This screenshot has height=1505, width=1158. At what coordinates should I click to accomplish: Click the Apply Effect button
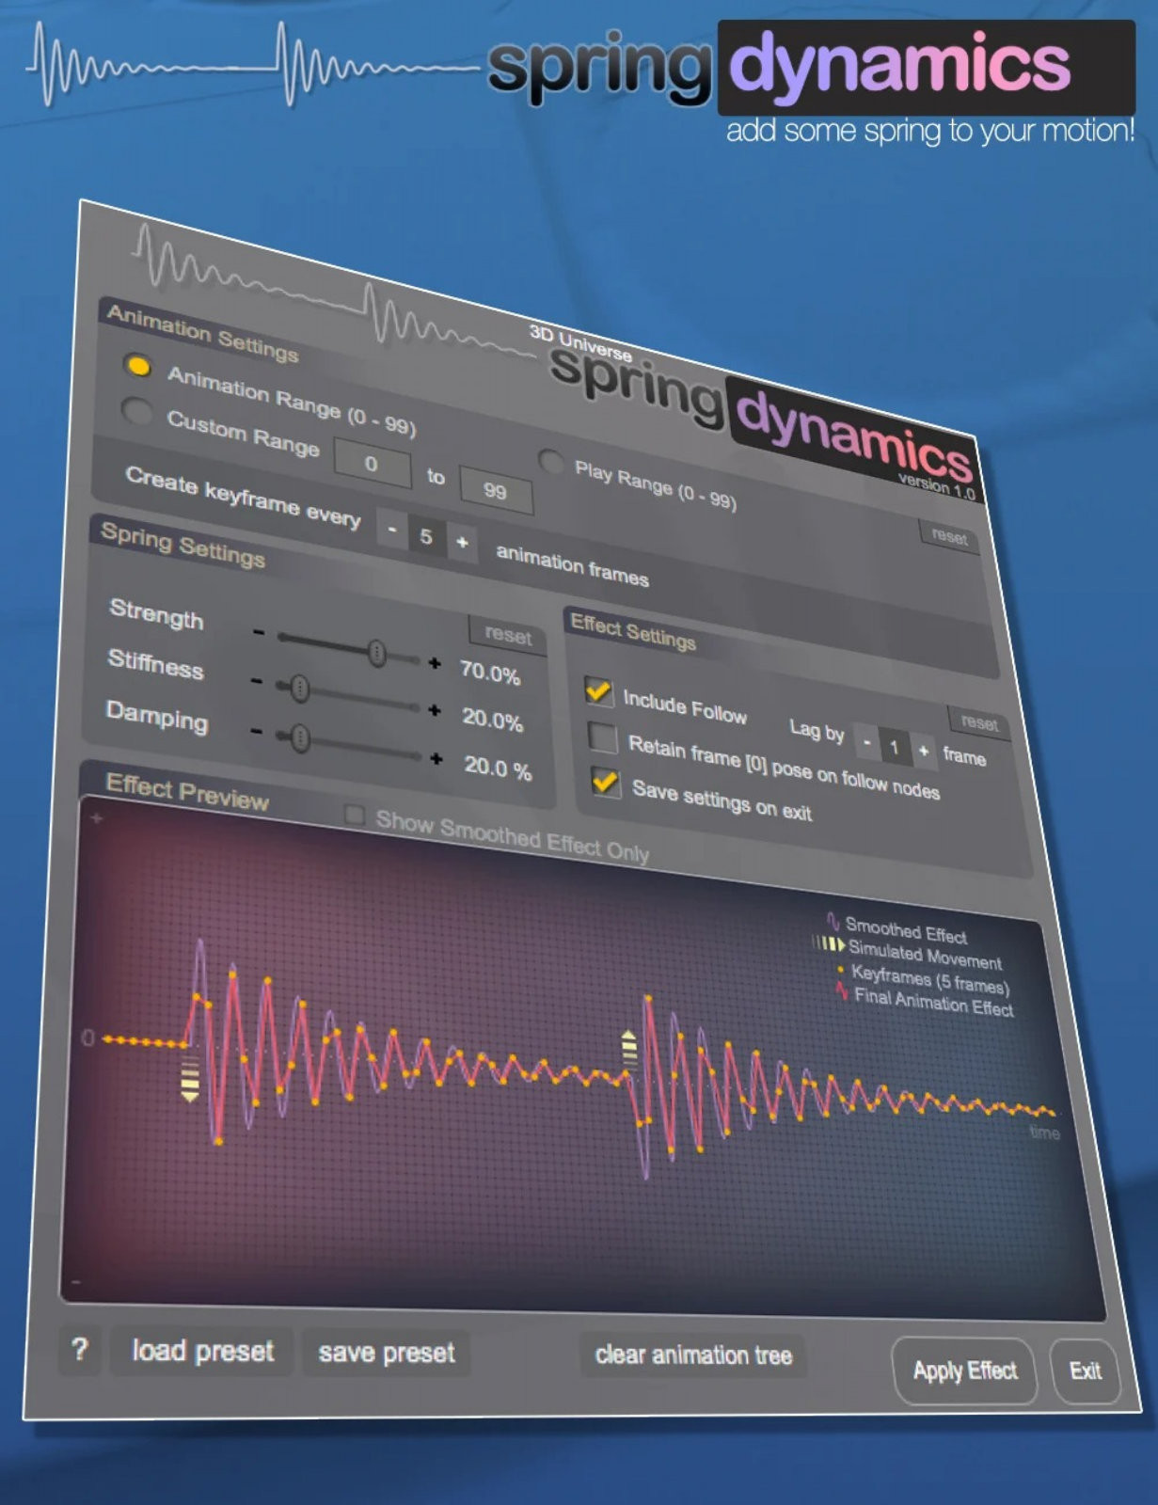coord(964,1370)
